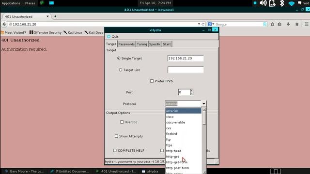Open address bar history dropdown arrow

(199, 24)
